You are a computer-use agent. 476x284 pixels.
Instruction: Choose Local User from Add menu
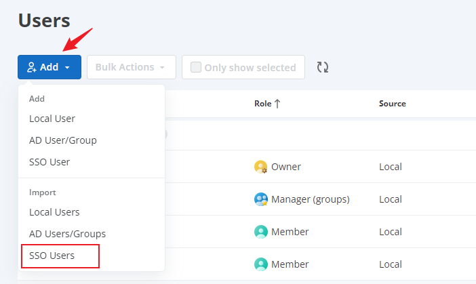point(52,119)
